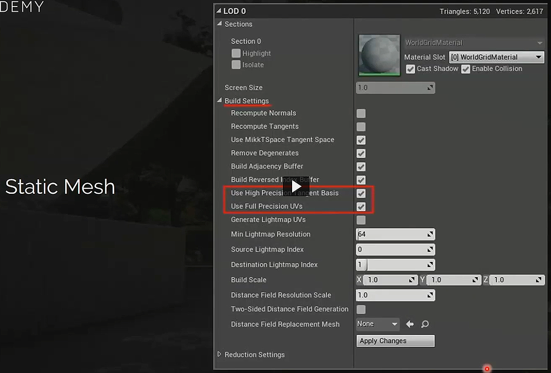551x373 pixels.
Task: Click Source Lightmap Index field
Action: coord(395,249)
